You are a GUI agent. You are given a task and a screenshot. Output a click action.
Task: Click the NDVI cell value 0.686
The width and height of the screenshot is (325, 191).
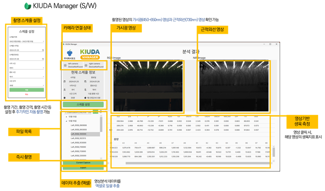170,121
